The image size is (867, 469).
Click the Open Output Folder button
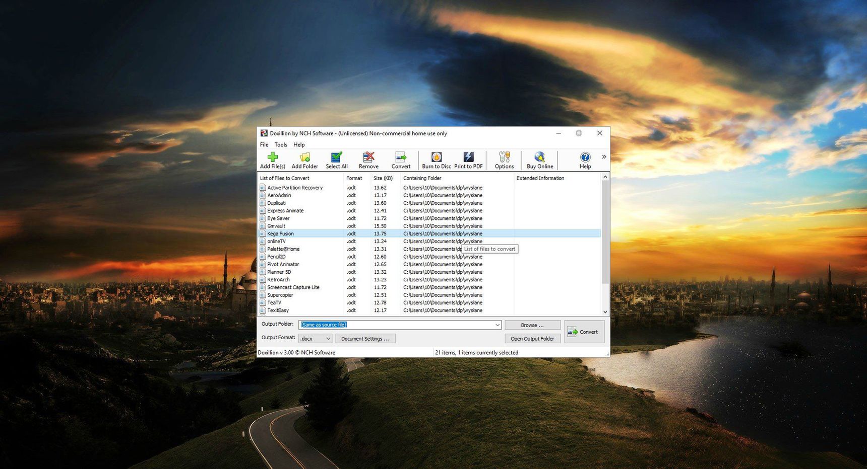(x=532, y=339)
